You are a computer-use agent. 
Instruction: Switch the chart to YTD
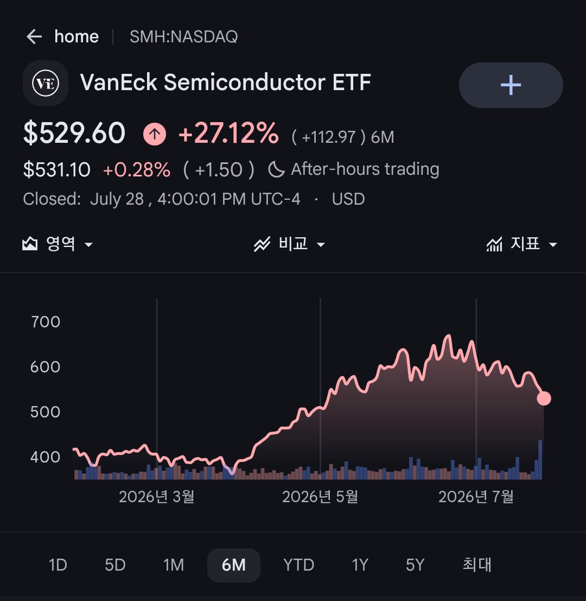[299, 565]
